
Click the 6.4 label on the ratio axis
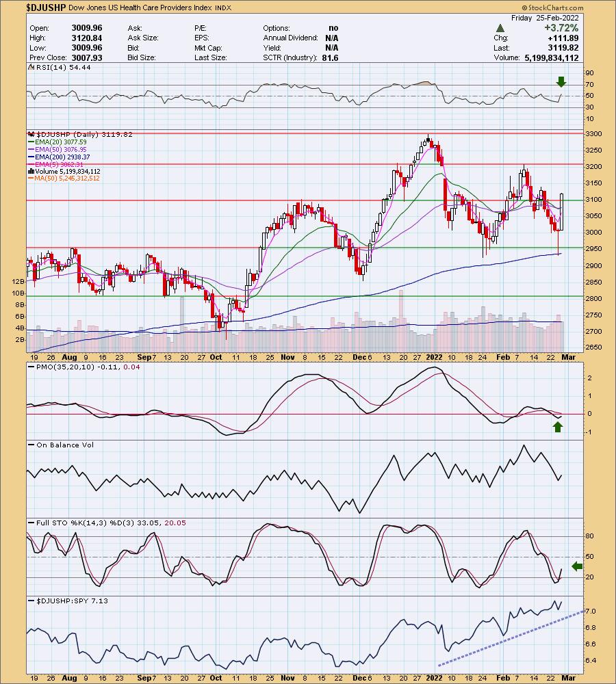(591, 661)
